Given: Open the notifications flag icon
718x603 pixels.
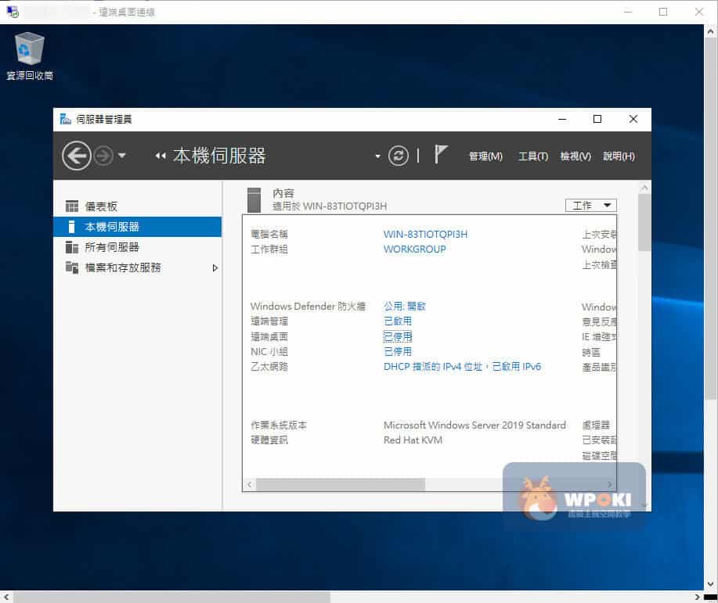Looking at the screenshot, I should pyautogui.click(x=441, y=155).
